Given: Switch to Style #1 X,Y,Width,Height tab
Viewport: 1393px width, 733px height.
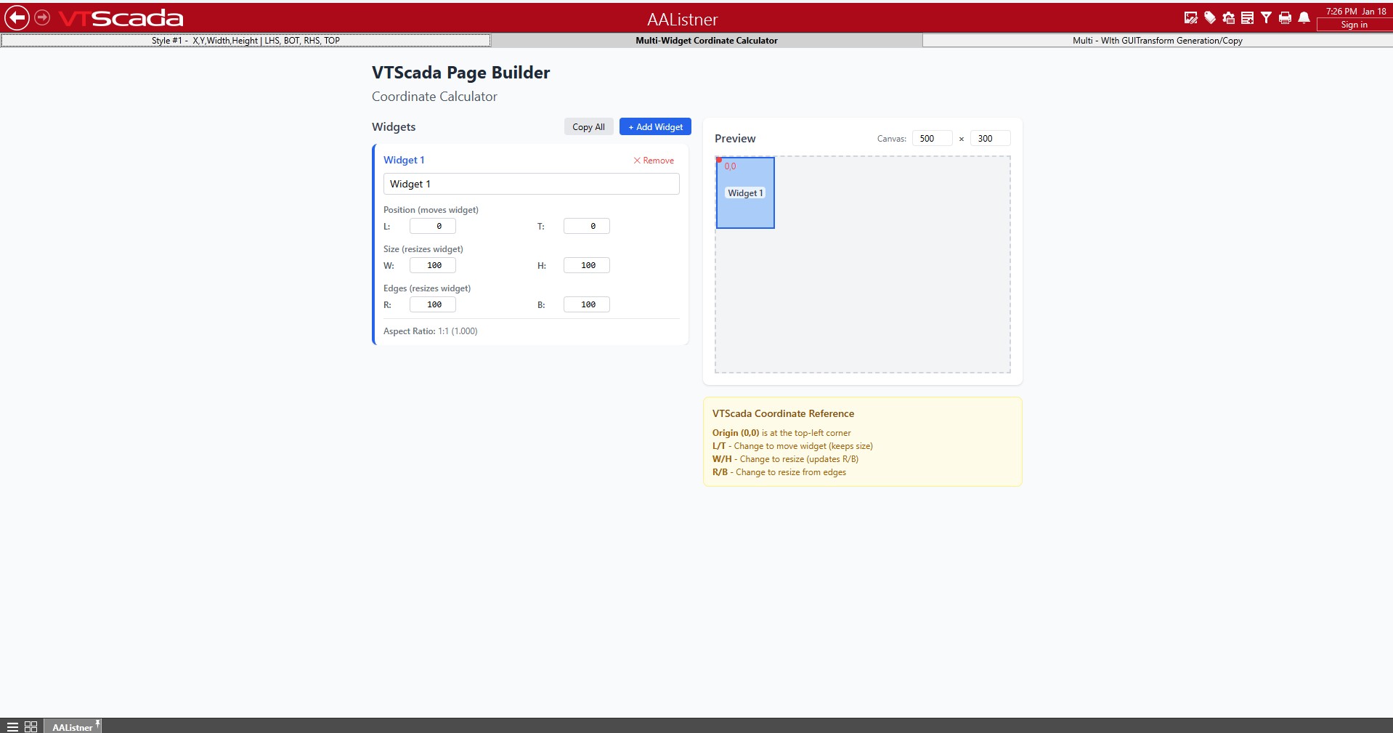Looking at the screenshot, I should click(x=245, y=41).
